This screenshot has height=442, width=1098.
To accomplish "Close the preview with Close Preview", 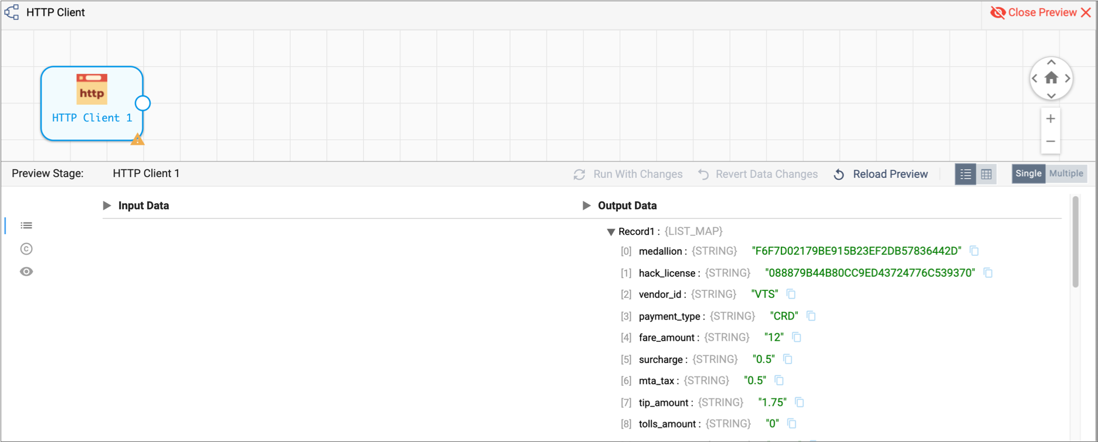I will point(1041,13).
